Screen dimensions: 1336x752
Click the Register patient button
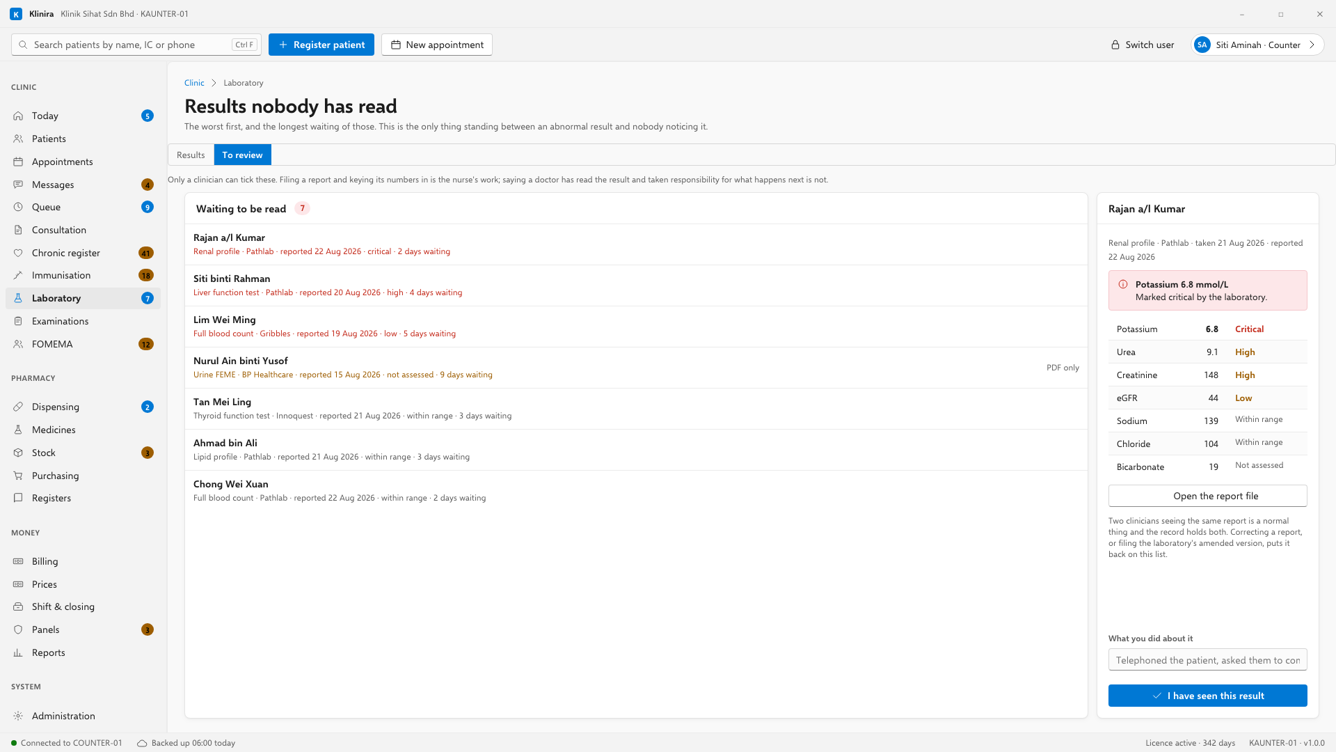(321, 45)
